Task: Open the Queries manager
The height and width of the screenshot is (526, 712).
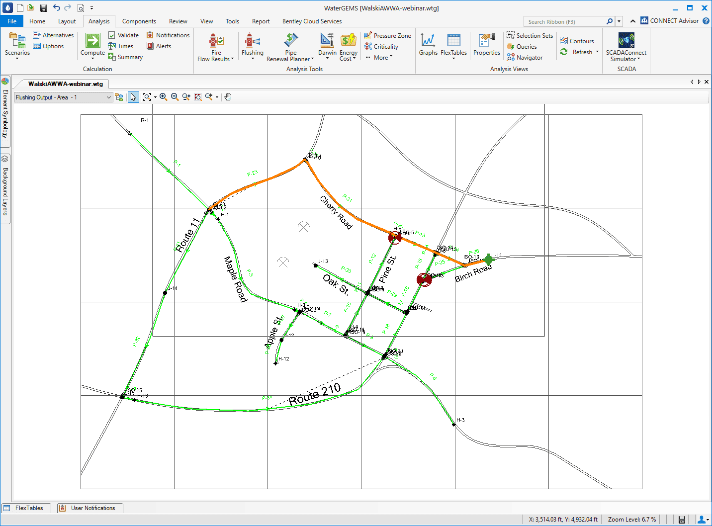Action: pyautogui.click(x=522, y=47)
